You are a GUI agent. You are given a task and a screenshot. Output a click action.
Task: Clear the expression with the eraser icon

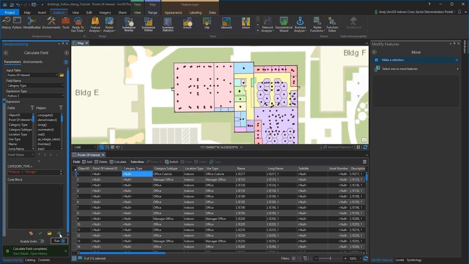click(31, 233)
